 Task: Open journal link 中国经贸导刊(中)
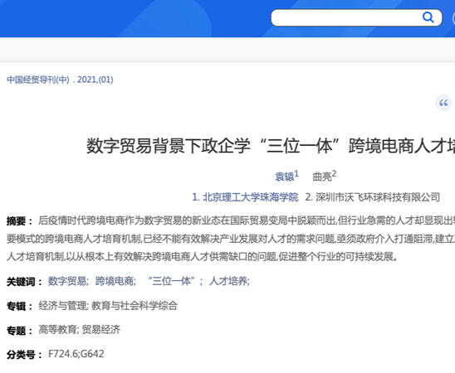[x=38, y=80]
